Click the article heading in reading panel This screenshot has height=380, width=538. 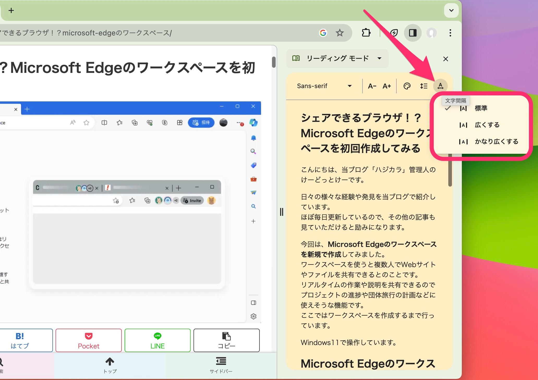click(366, 133)
